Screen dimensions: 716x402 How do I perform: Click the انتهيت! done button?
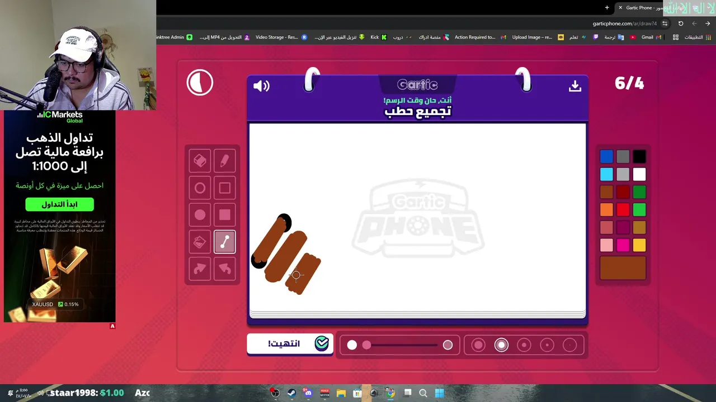tap(290, 344)
